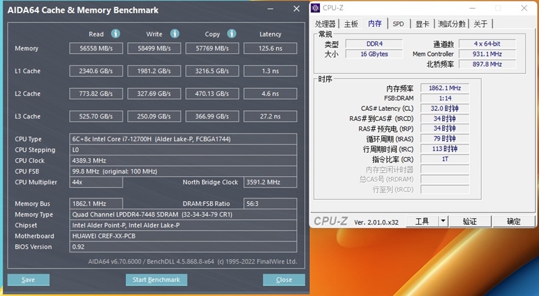Click L3 Cache Read value 525.70 GB/s
The width and height of the screenshot is (539, 296).
(x=96, y=116)
